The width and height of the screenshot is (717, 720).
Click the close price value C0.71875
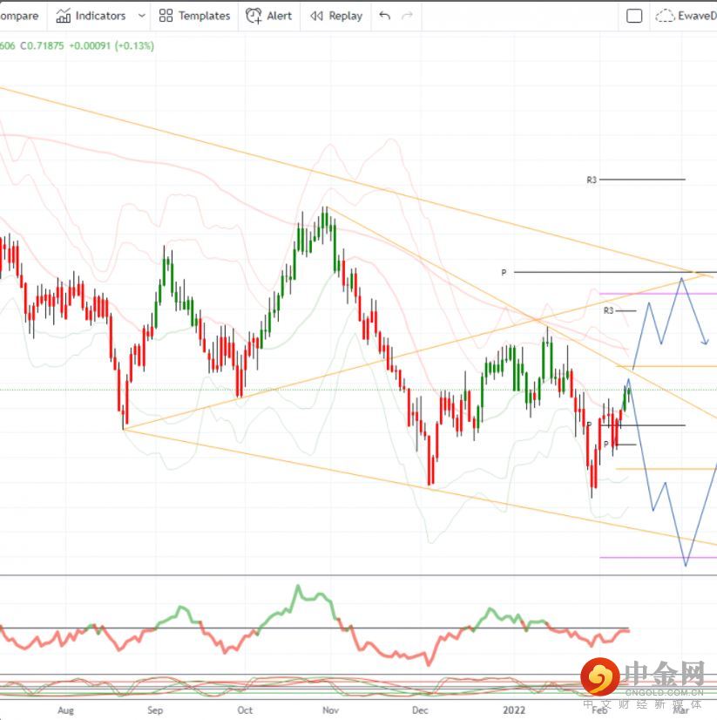click(x=42, y=46)
